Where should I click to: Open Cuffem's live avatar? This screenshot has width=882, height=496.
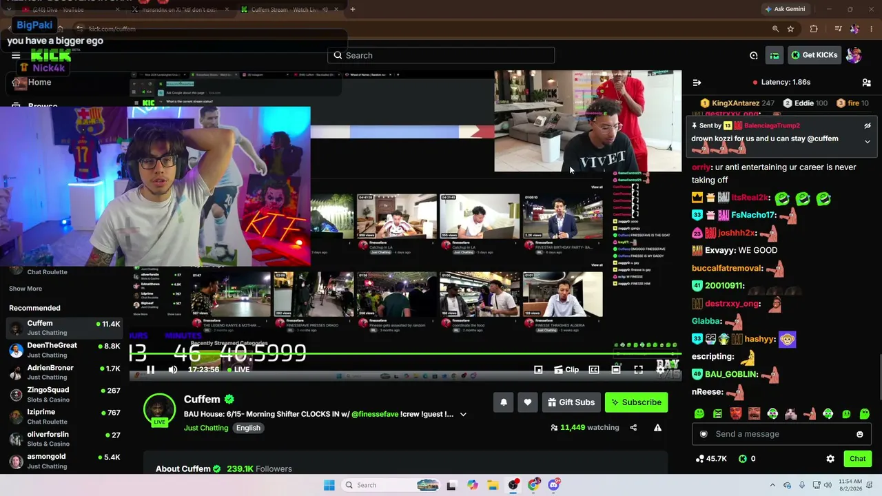pyautogui.click(x=159, y=410)
